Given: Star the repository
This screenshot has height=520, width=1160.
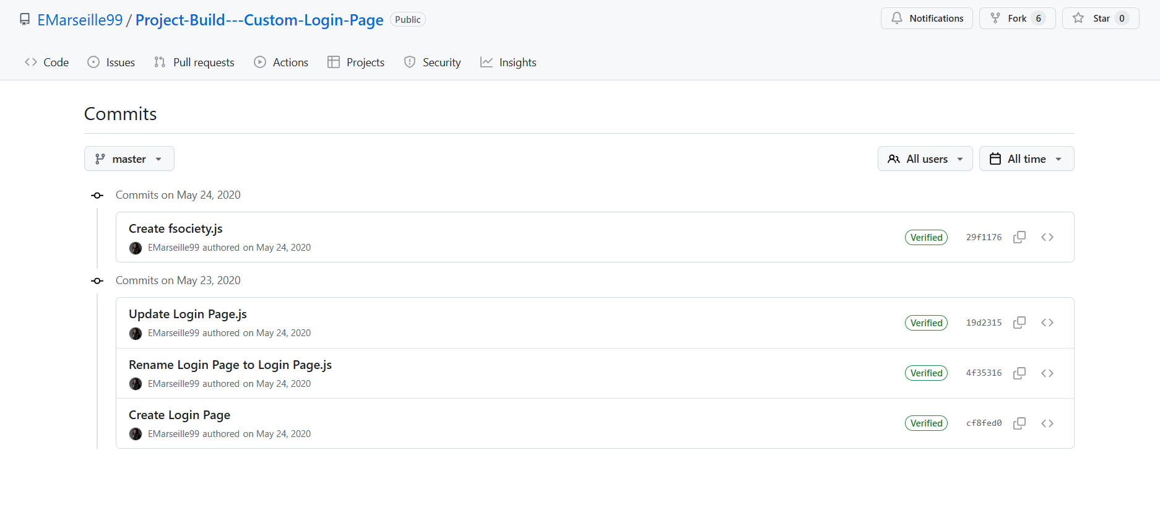Looking at the screenshot, I should [x=1093, y=19].
